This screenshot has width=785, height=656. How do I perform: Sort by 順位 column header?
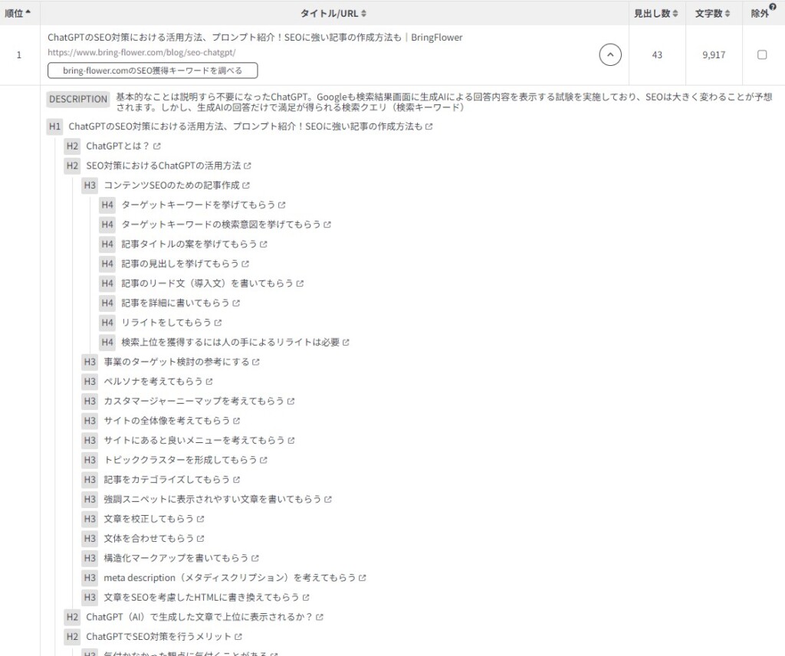[18, 13]
